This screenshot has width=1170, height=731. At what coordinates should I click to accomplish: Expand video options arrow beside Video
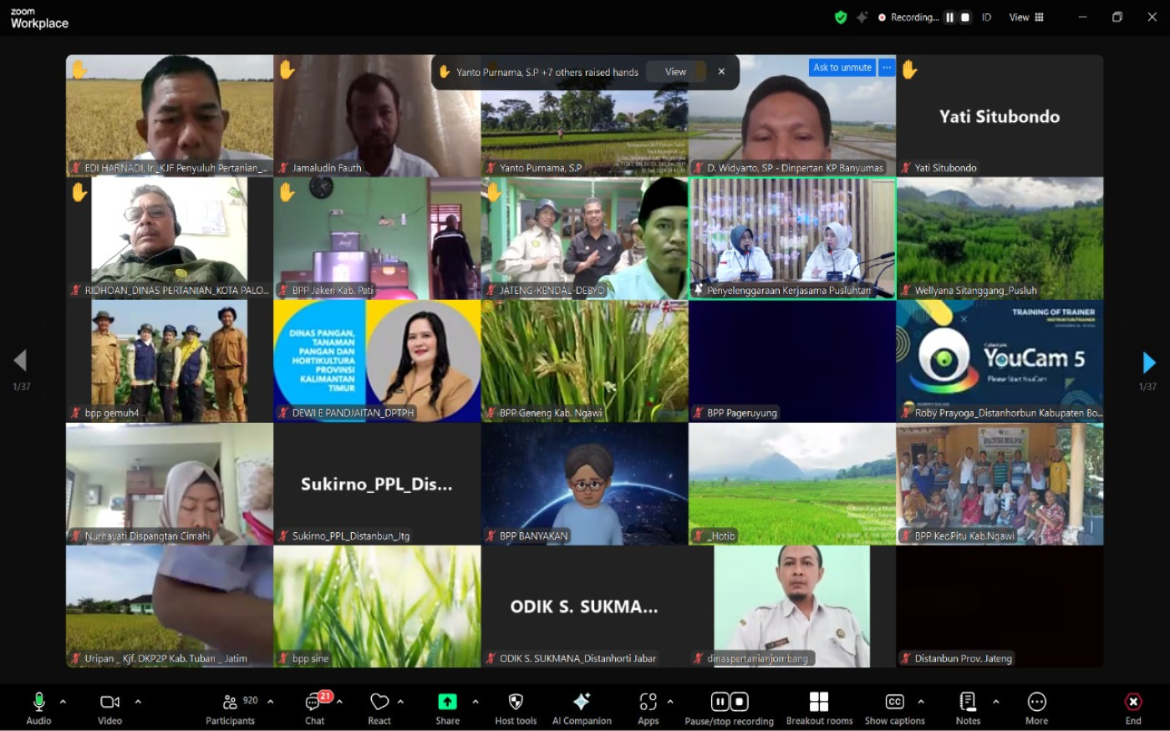tap(138, 702)
